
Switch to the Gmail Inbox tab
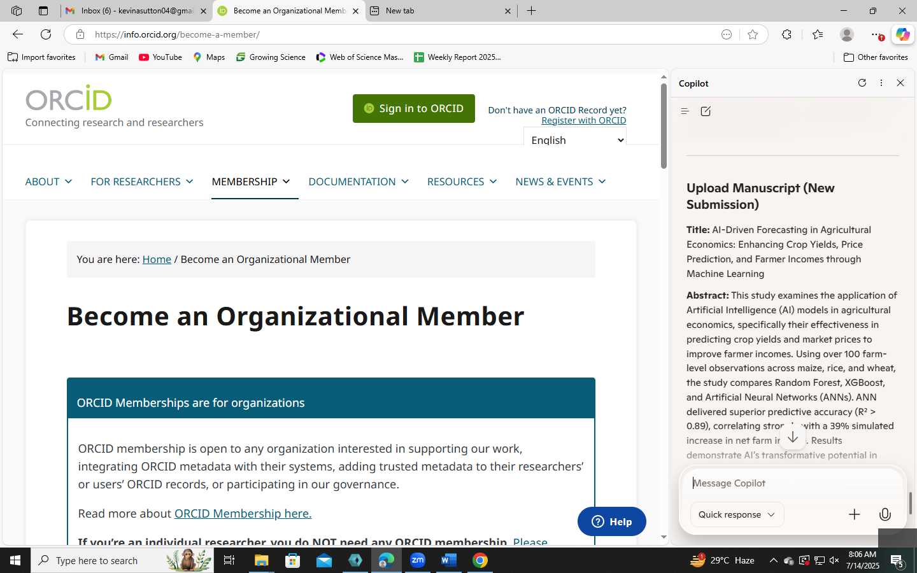point(137,11)
